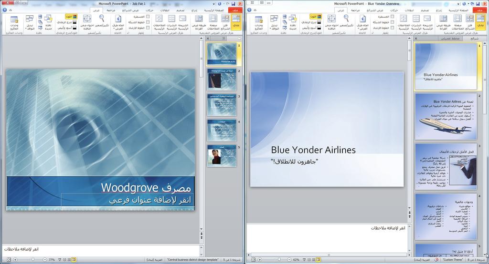
Task: Enable Guides checkbox in Job Fair 1 window
Action: [x=148, y=28]
